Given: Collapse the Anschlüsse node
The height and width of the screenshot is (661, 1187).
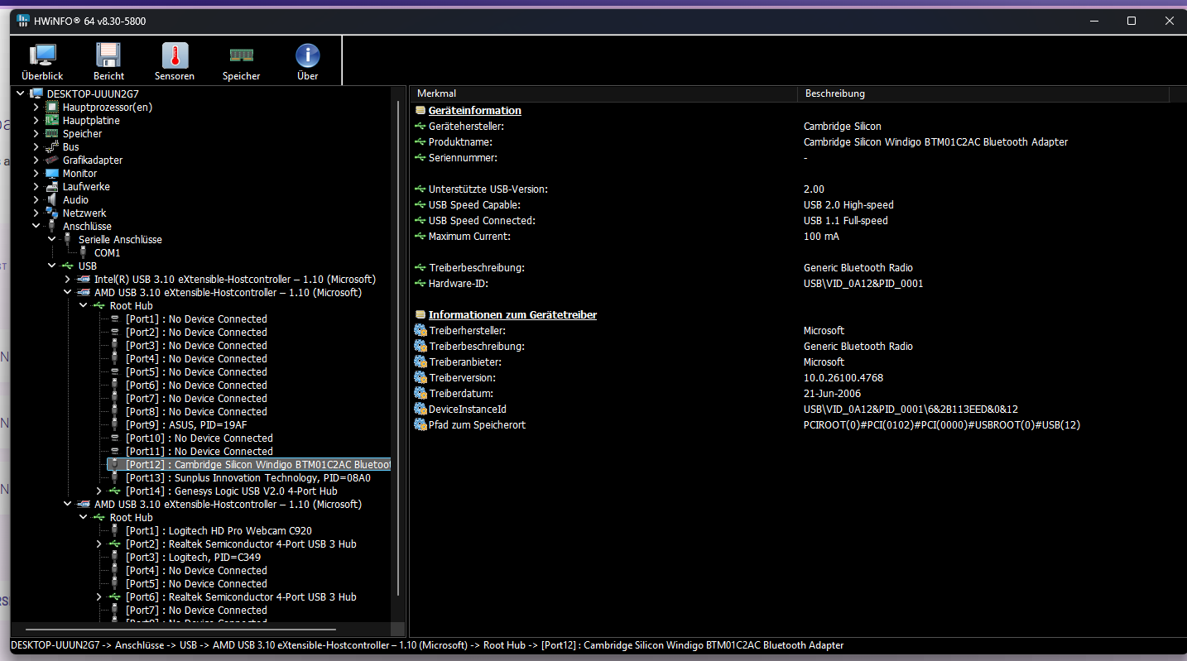Looking at the screenshot, I should click(x=36, y=226).
